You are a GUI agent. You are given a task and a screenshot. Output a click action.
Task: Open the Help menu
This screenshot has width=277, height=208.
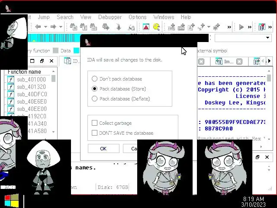[186, 17]
